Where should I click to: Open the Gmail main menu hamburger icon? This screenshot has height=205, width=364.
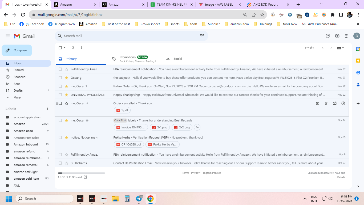7,36
